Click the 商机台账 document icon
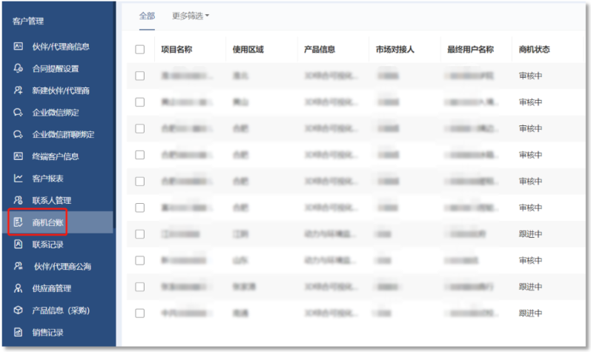Image resolution: width=591 pixels, height=352 pixels. point(19,222)
